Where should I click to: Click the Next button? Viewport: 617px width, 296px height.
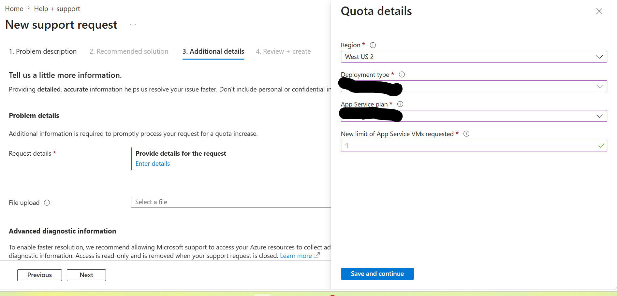pyautogui.click(x=86, y=275)
